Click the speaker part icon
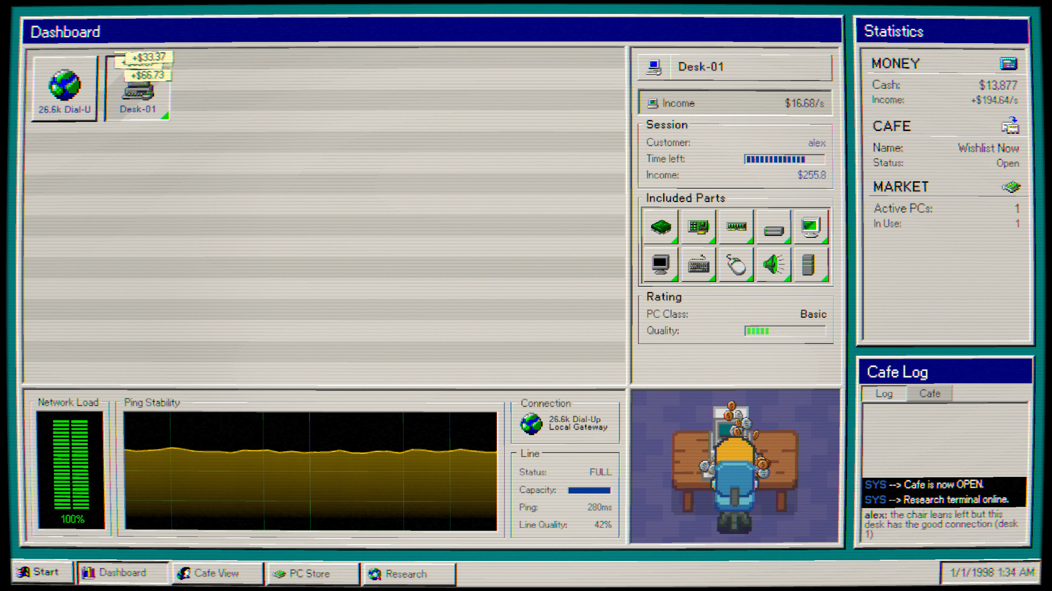This screenshot has width=1052, height=591. pyautogui.click(x=773, y=264)
